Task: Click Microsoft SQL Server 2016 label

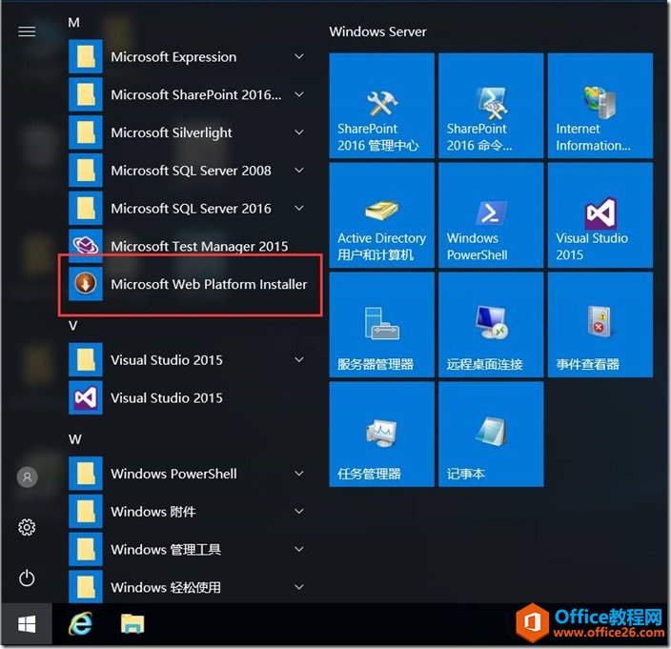Action: (x=191, y=209)
